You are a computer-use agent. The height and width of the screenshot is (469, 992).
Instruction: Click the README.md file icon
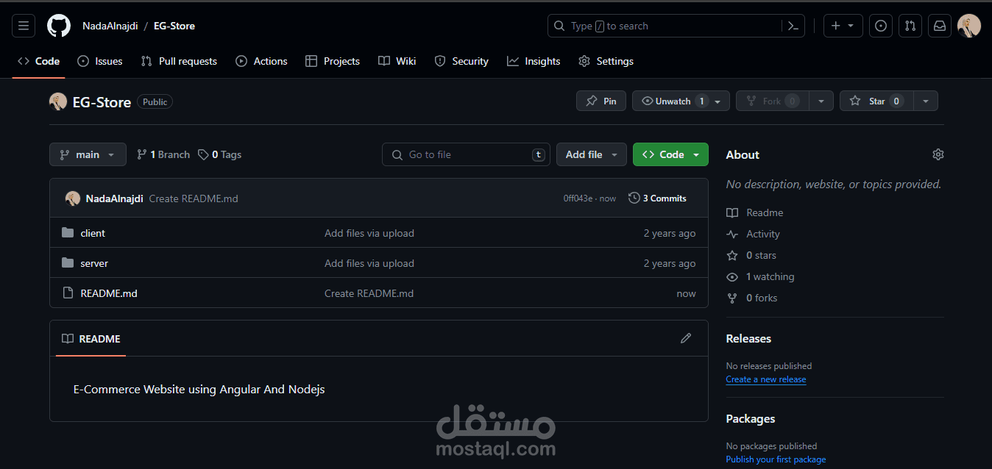click(x=68, y=293)
